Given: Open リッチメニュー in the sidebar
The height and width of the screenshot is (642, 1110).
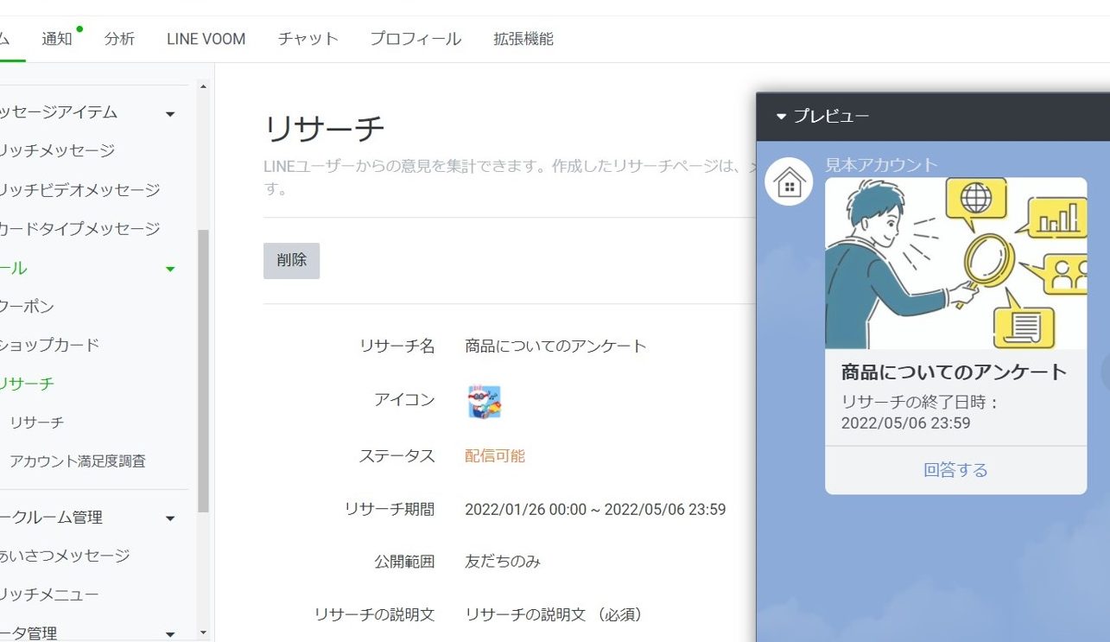Looking at the screenshot, I should point(49,594).
